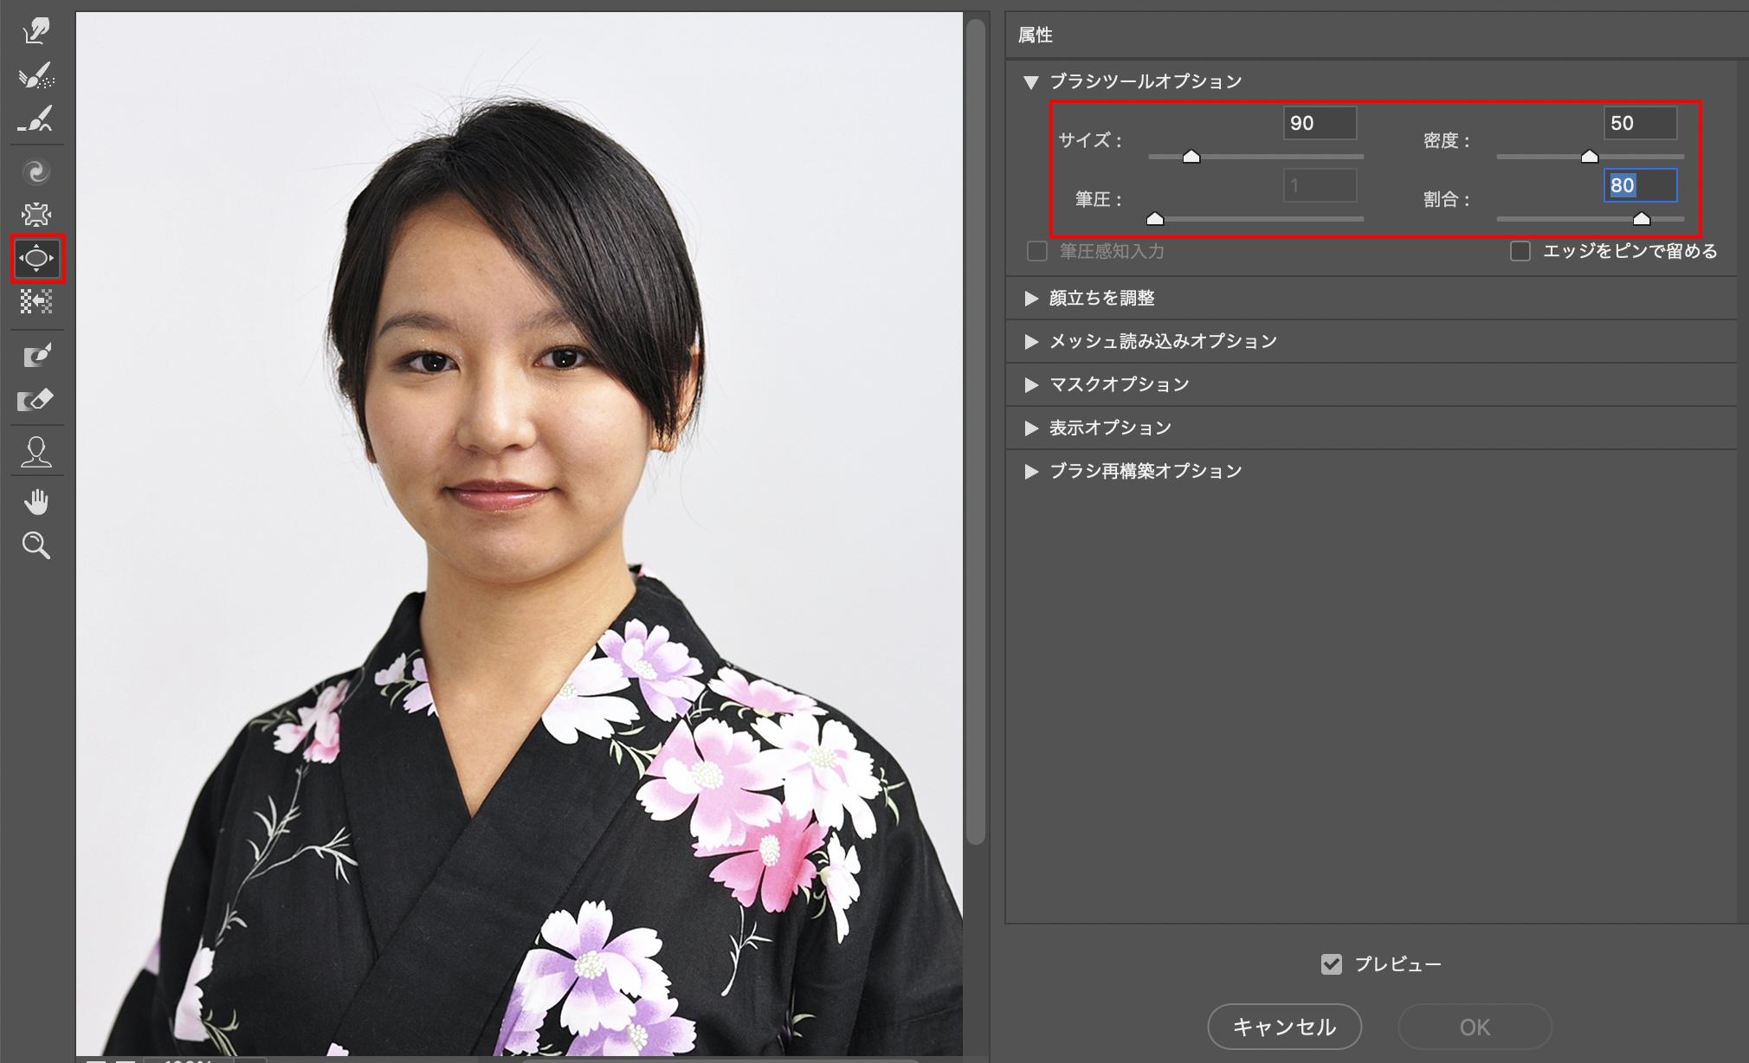Collapse ブラシツールオプション section
The width and height of the screenshot is (1749, 1063).
pyautogui.click(x=1031, y=82)
